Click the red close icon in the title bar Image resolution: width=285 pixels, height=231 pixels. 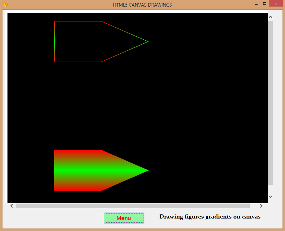pos(276,3)
